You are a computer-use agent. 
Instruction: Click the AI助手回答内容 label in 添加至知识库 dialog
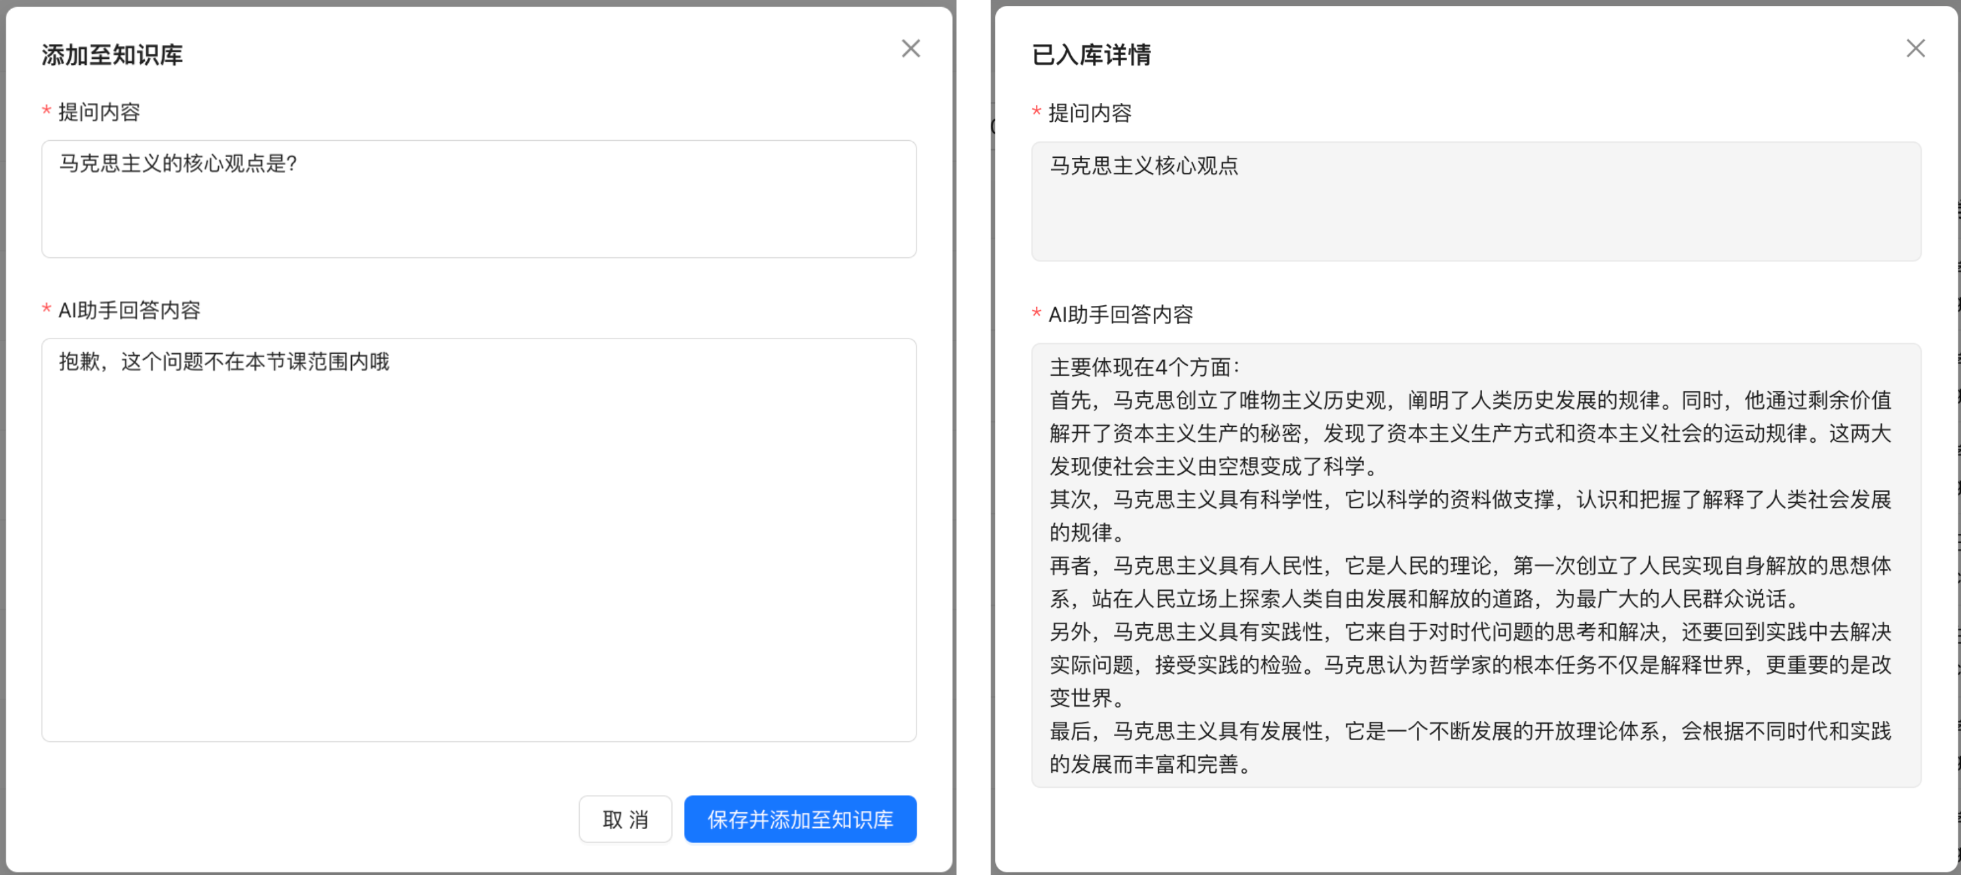click(x=130, y=310)
